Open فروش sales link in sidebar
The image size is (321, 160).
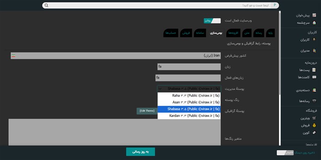(305, 125)
